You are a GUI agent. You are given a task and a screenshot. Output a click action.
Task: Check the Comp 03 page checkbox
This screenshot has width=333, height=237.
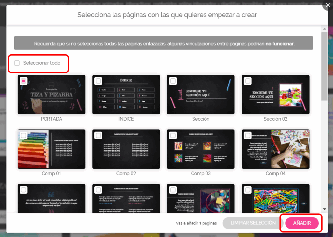tap(173, 135)
